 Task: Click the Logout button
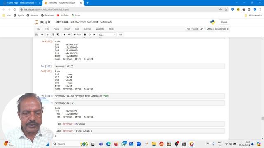click(x=224, y=22)
